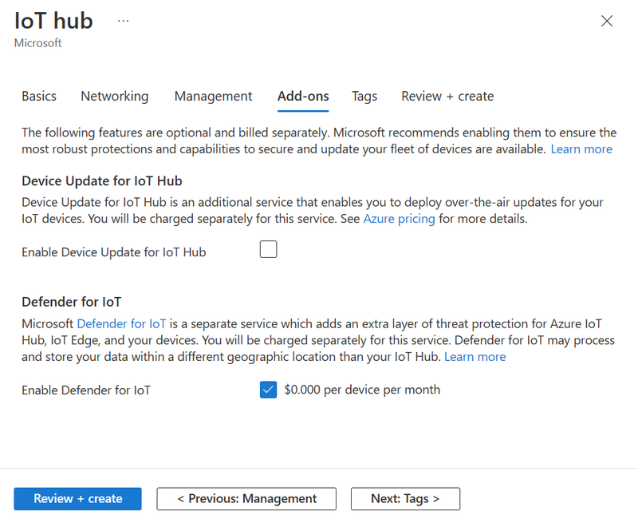The height and width of the screenshot is (523, 638).
Task: Click Learn more about Defender data locations
Action: pyautogui.click(x=475, y=356)
